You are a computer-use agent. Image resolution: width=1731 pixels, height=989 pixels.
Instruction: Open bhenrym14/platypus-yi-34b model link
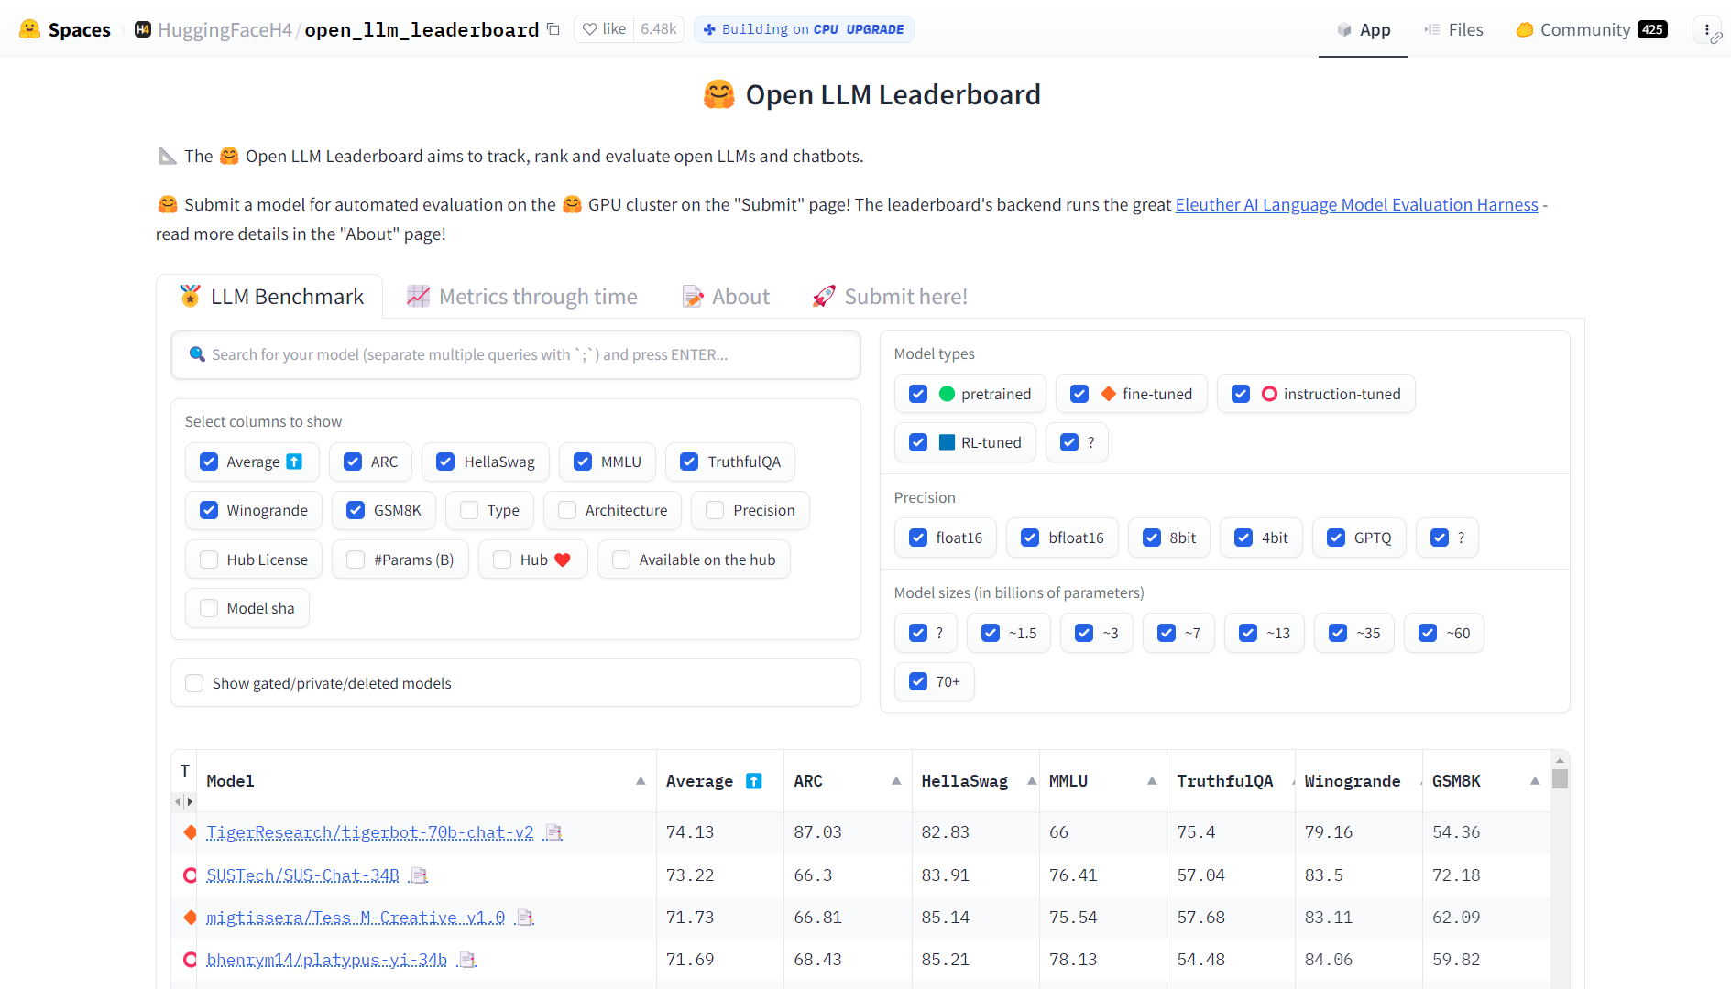pos(326,960)
